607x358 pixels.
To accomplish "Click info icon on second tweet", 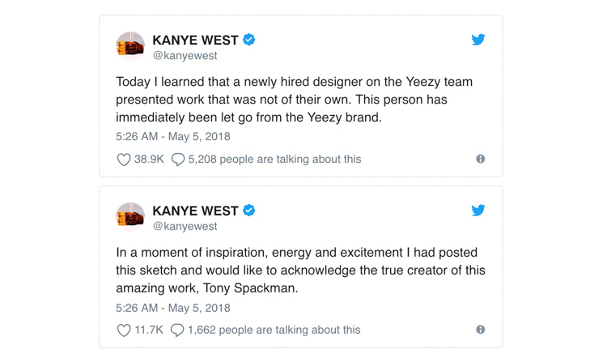I will coord(480,330).
